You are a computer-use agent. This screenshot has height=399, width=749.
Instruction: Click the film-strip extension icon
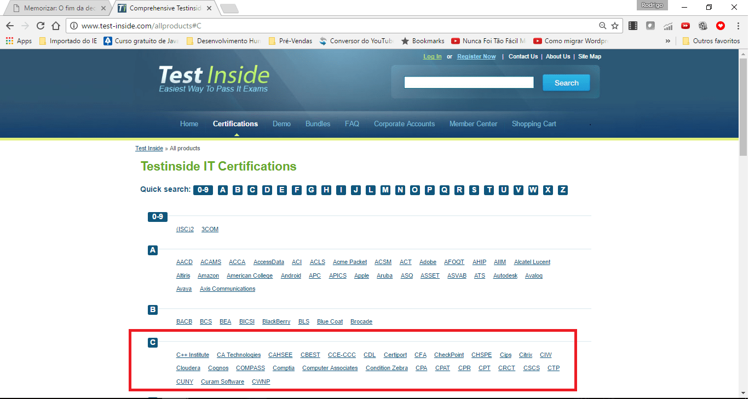[x=633, y=26]
